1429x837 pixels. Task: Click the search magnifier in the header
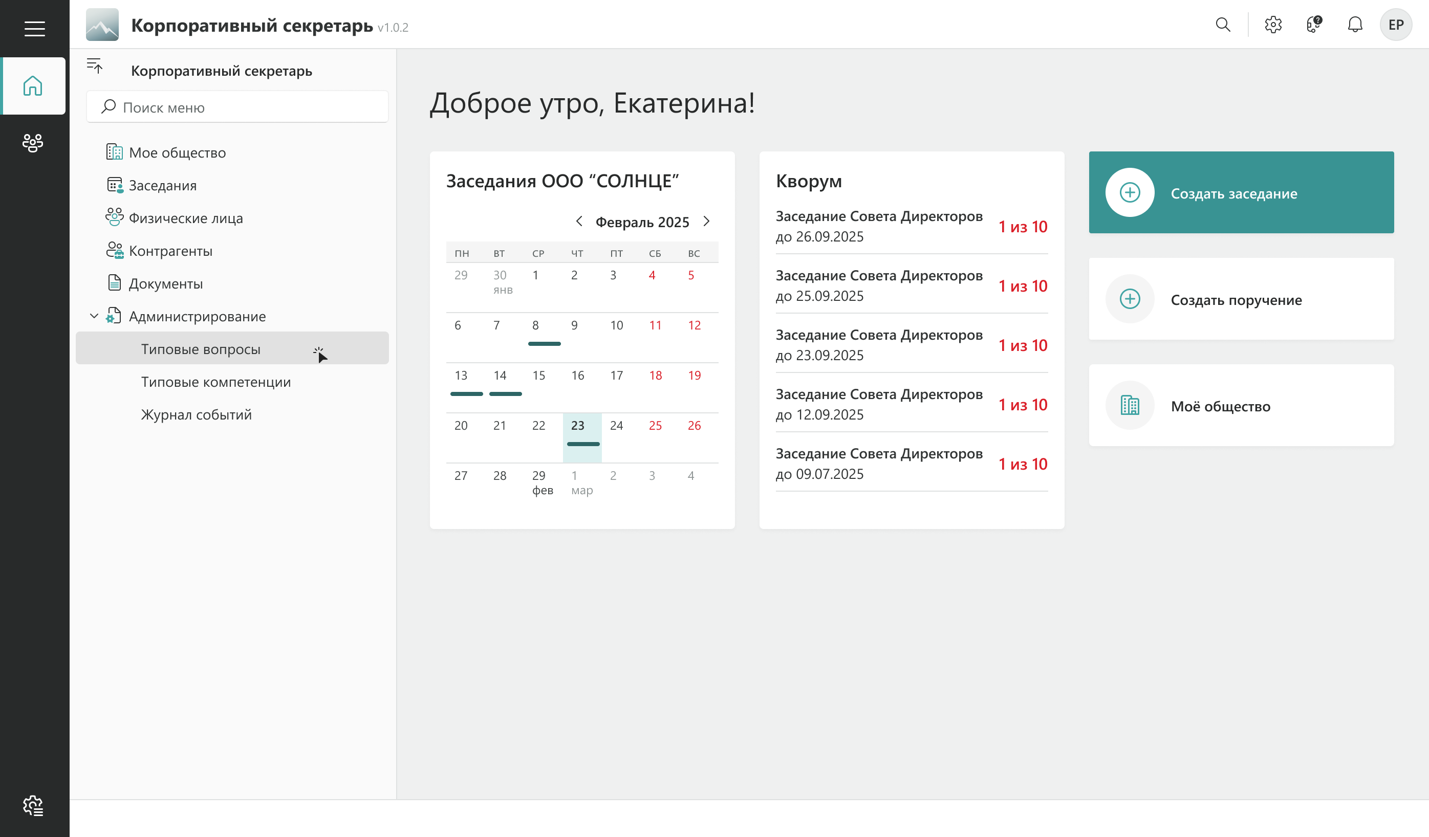(x=1223, y=25)
